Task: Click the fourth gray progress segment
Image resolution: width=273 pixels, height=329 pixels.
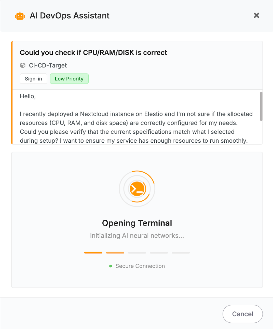Action: (x=159, y=253)
